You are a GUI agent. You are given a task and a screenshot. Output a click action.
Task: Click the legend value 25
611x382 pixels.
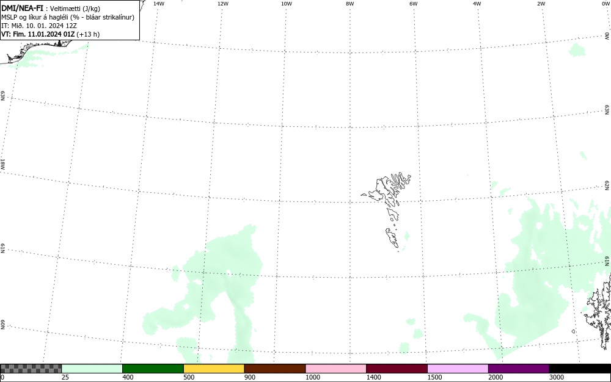point(65,377)
